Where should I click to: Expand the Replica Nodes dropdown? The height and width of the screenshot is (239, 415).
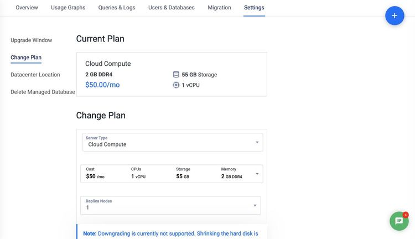click(x=170, y=205)
